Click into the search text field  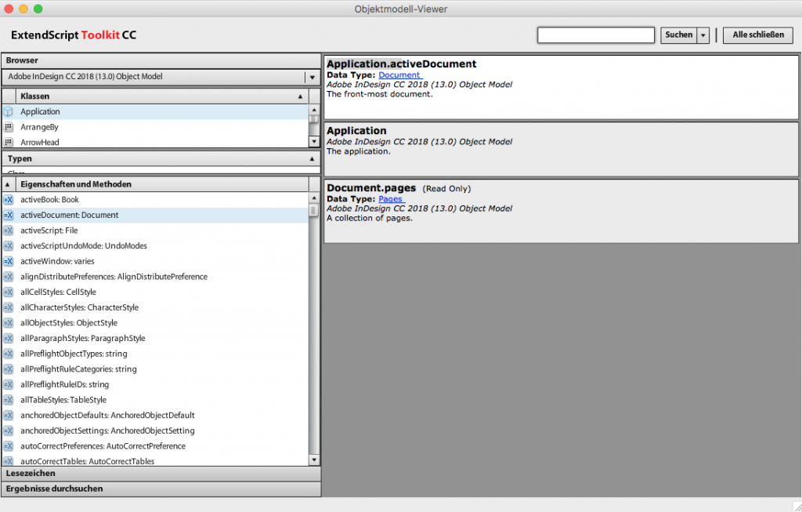pos(595,35)
